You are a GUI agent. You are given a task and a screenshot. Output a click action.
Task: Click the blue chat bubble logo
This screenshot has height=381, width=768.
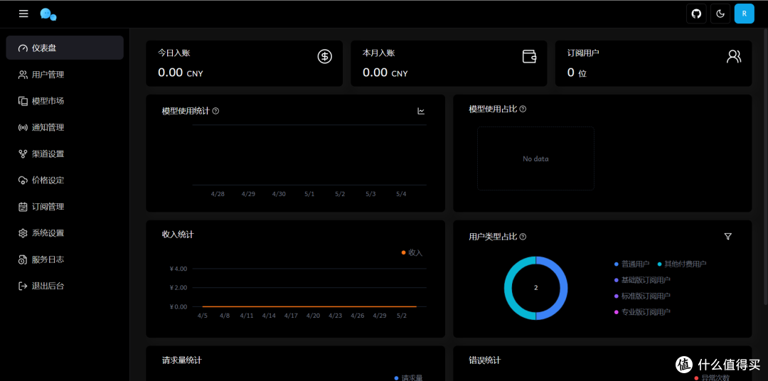point(48,14)
